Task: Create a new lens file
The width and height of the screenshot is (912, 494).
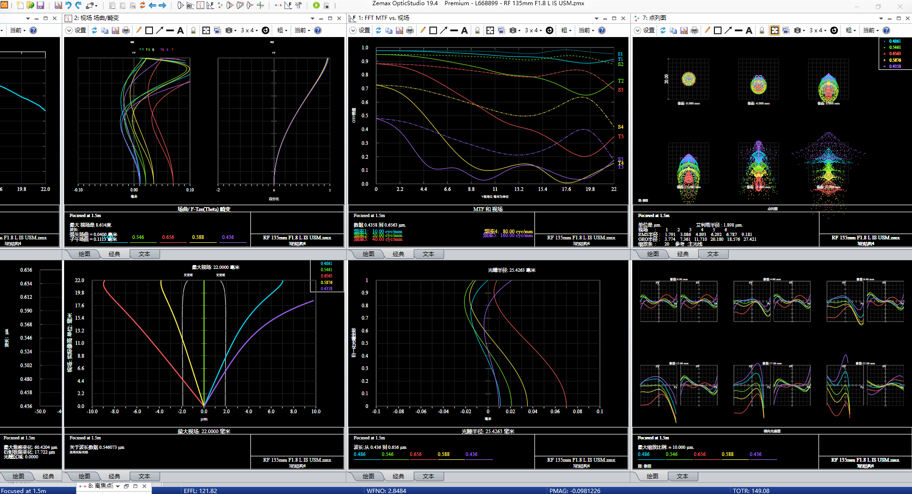Action: (20, 5)
